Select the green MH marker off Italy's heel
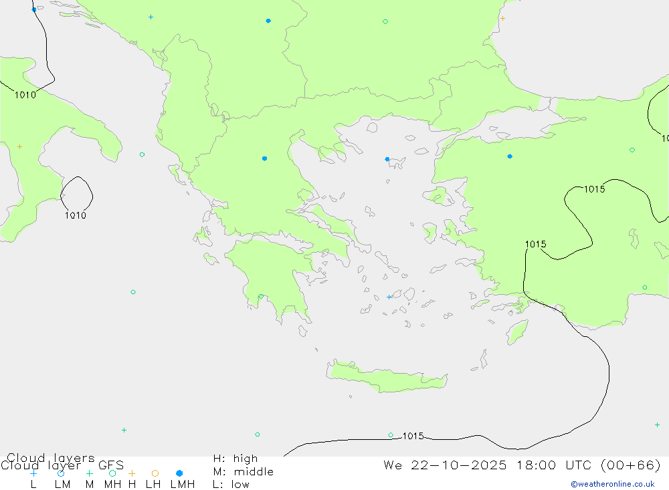This screenshot has width=669, height=490. click(x=142, y=154)
